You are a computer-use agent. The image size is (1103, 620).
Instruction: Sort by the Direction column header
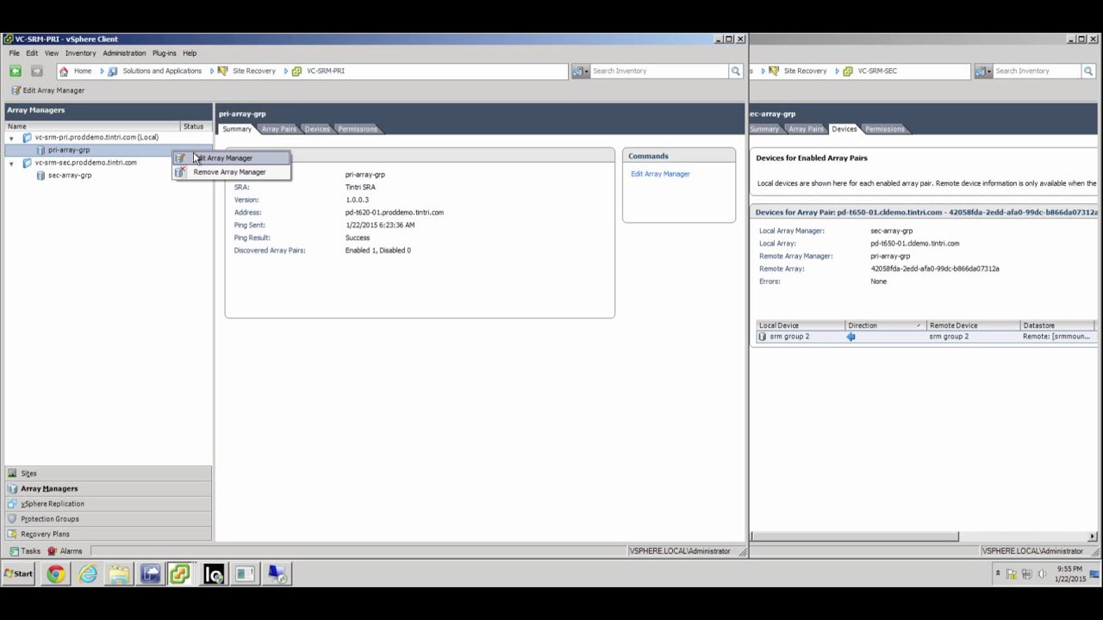885,326
